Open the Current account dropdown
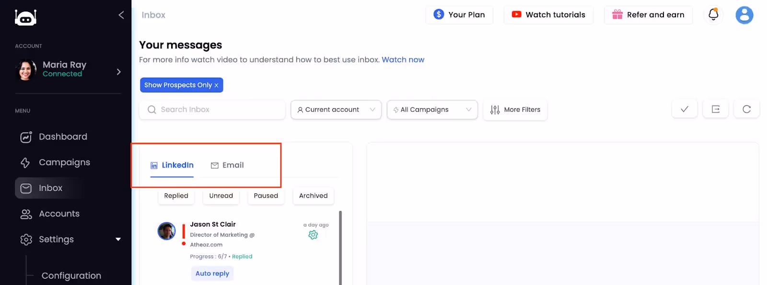This screenshot has height=285, width=767. pyautogui.click(x=336, y=110)
